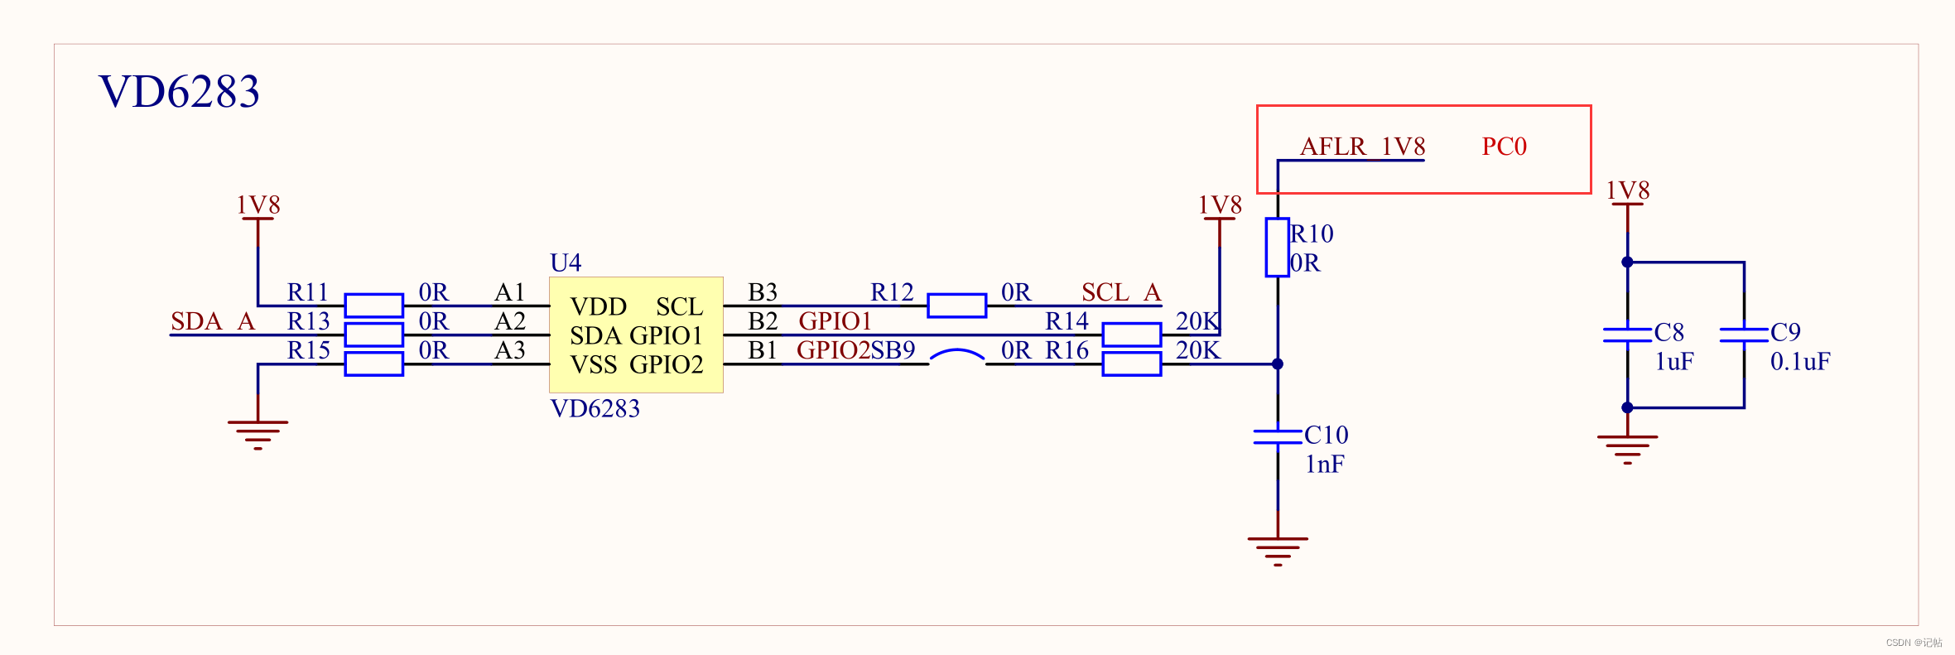The height and width of the screenshot is (655, 1955).
Task: Select the R11 resistor symbol
Action: point(373,306)
